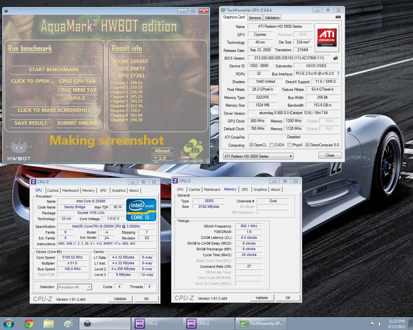Viewport: 413px width, 330px height.
Task: Click the SCORE 230357 result text
Action: tap(130, 61)
